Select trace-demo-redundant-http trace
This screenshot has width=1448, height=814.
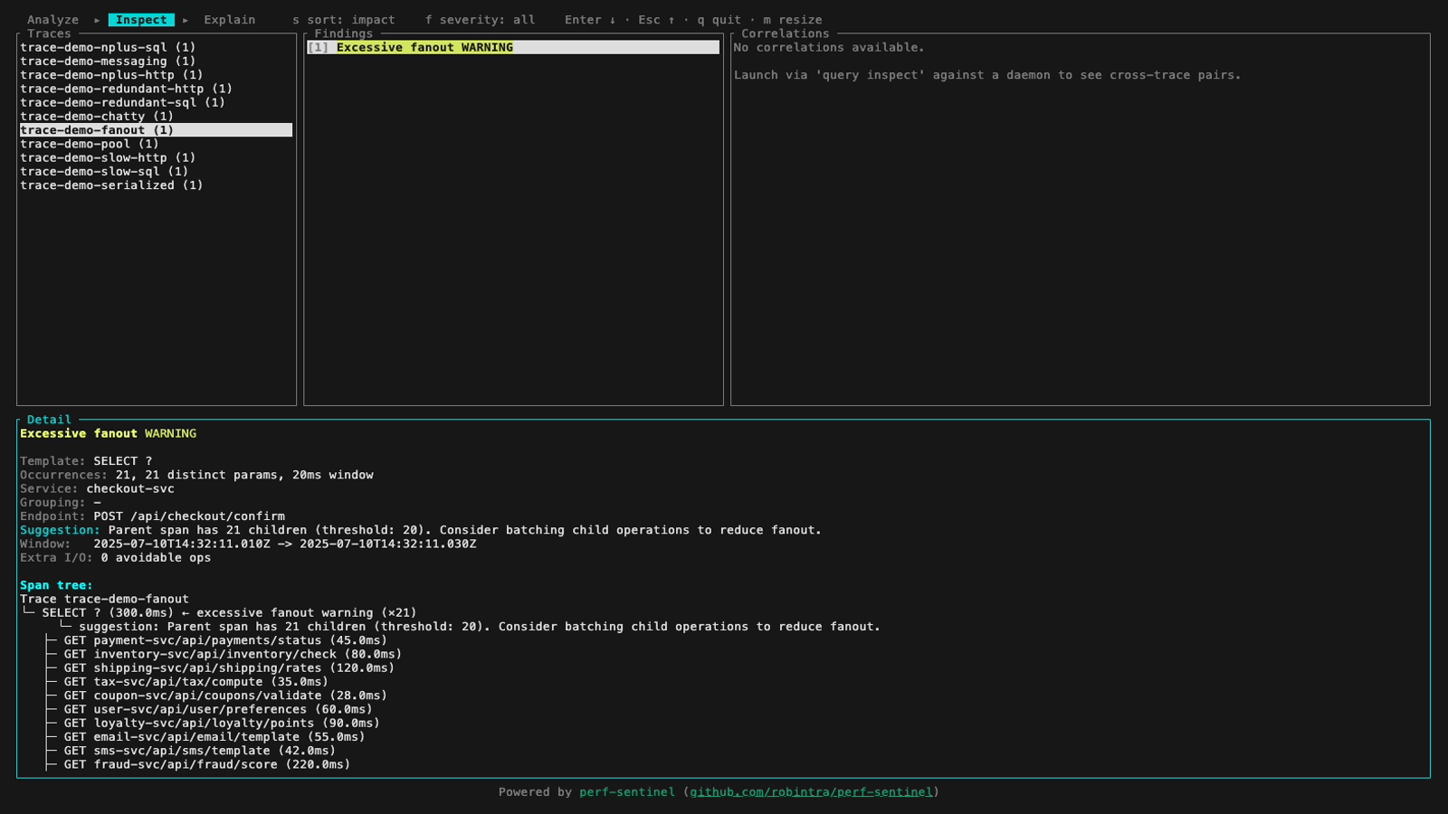pyautogui.click(x=156, y=89)
